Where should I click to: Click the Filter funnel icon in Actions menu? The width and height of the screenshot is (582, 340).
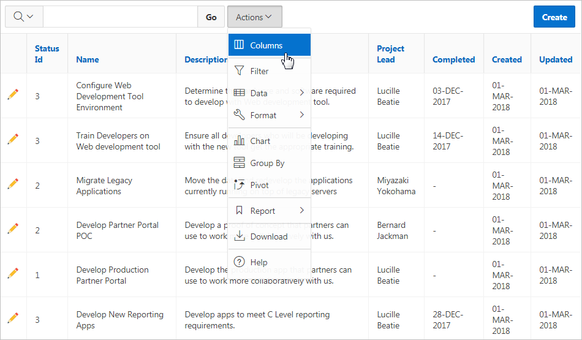[x=240, y=71]
